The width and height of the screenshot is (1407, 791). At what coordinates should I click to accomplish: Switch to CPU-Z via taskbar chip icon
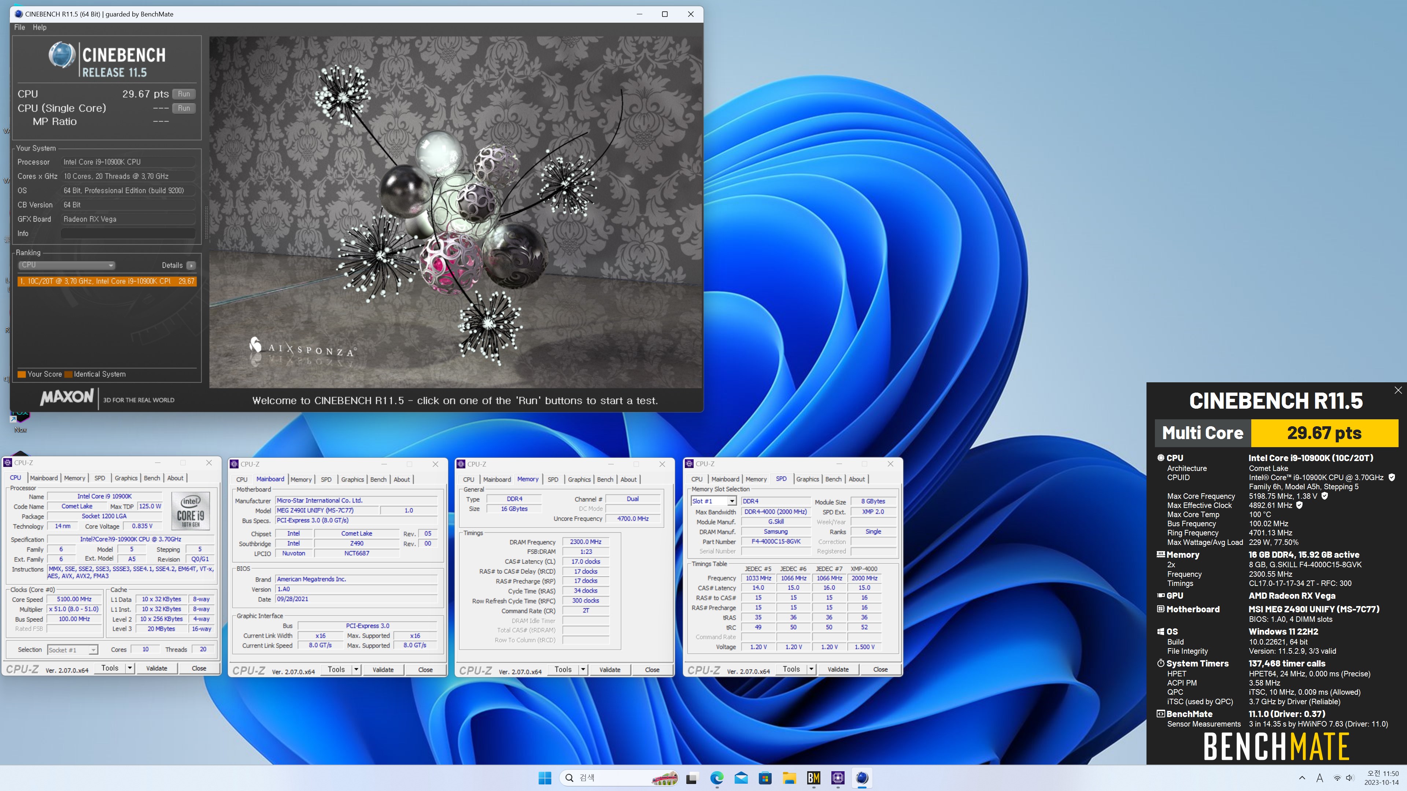[x=838, y=778]
